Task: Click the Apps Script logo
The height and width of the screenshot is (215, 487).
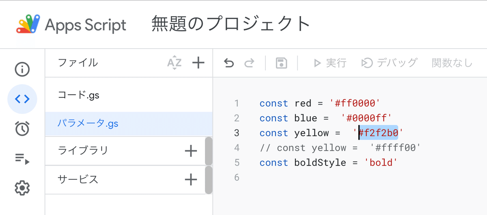Action: [x=71, y=25]
